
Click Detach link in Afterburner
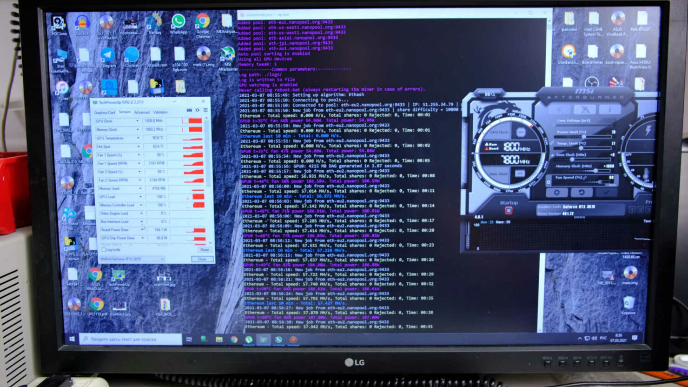point(580,217)
